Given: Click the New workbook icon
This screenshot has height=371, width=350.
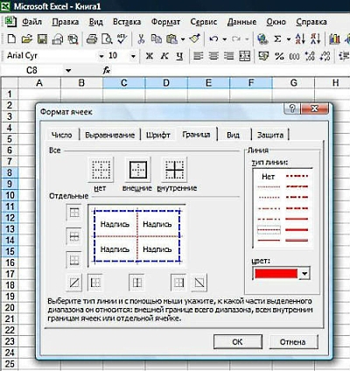Looking at the screenshot, I should coord(11,38).
